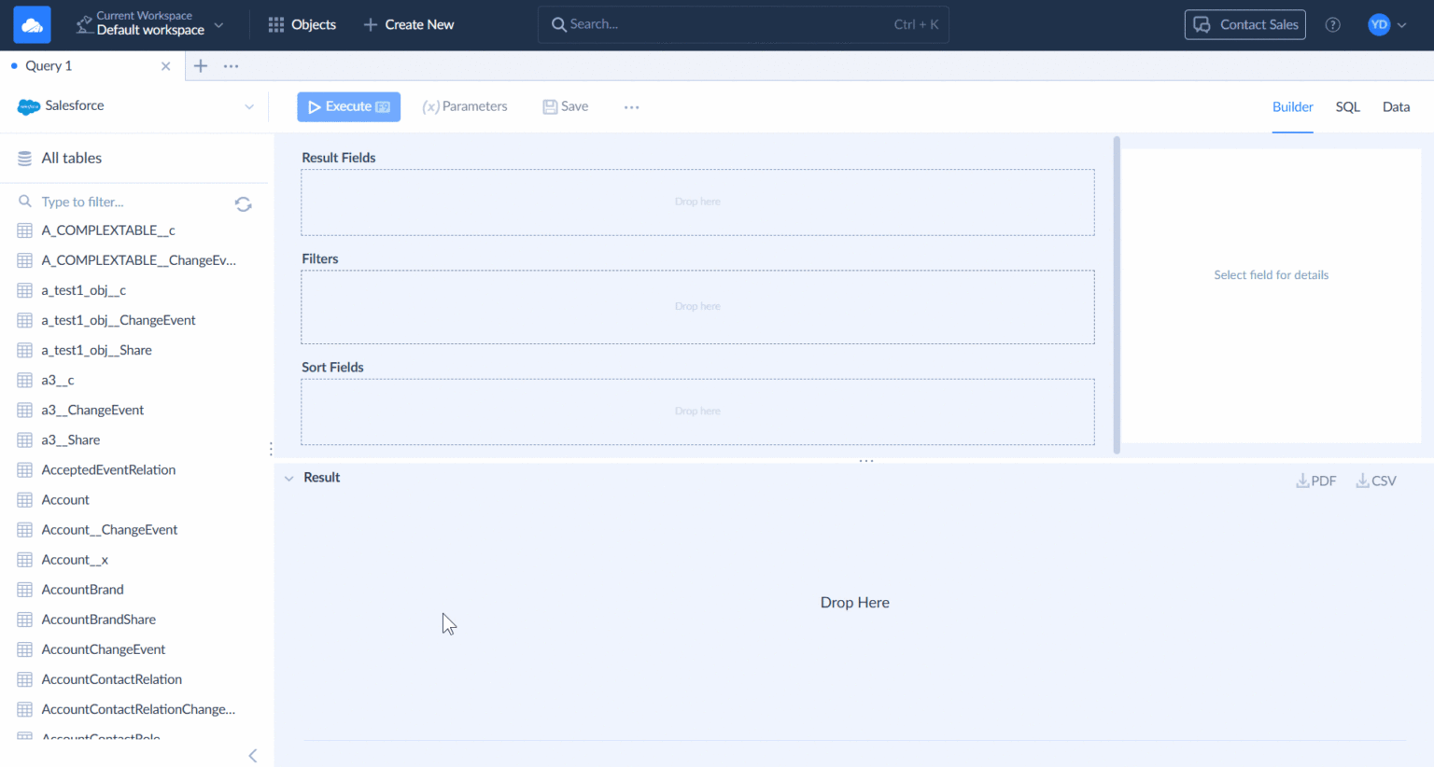This screenshot has width=1434, height=767.
Task: Open the Parameters panel
Action: point(465,106)
